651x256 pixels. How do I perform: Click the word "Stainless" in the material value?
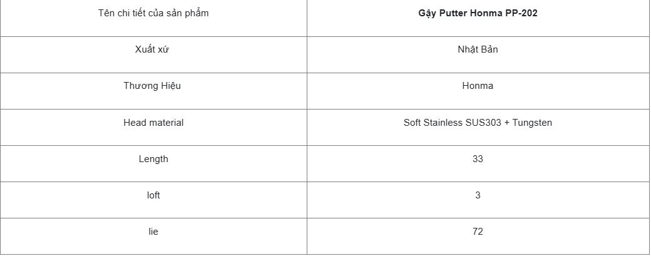443,123
